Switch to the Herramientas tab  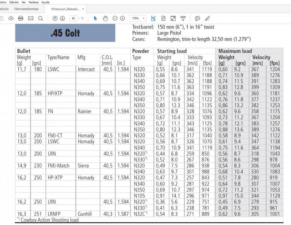[x=26, y=9]
